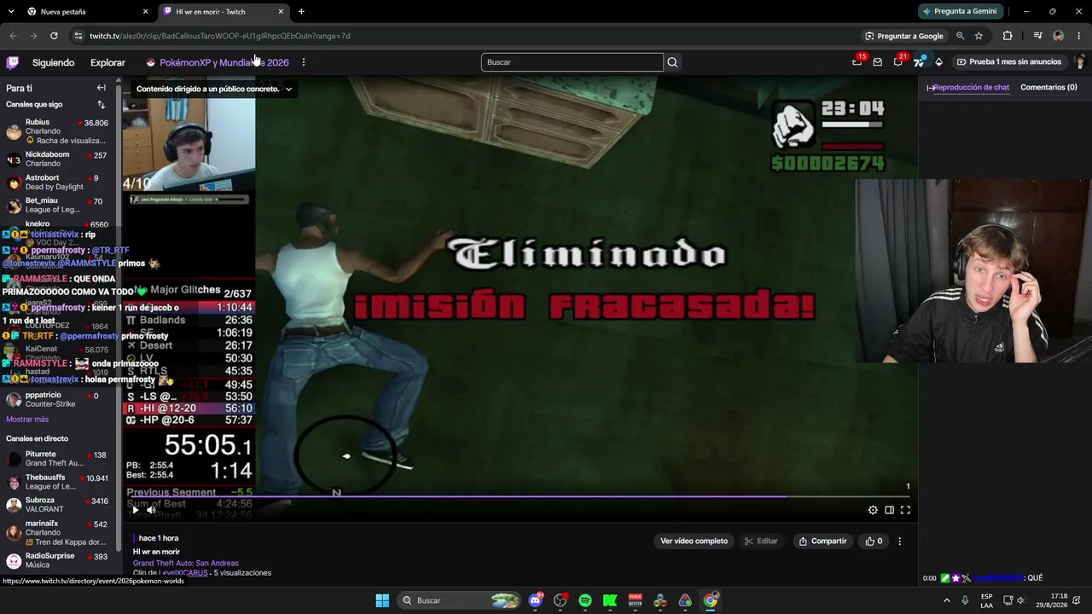Play the clip with the play button
1092x614 pixels.
pos(135,510)
